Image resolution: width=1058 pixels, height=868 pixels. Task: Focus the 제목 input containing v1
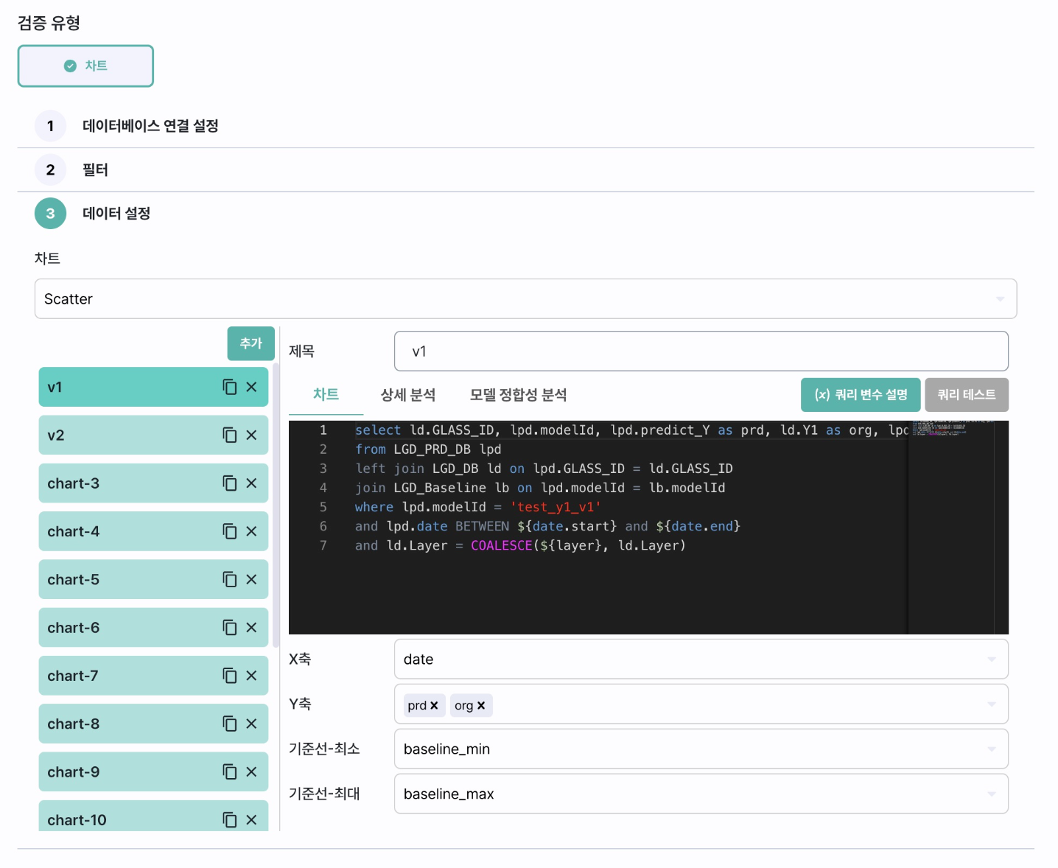[701, 351]
